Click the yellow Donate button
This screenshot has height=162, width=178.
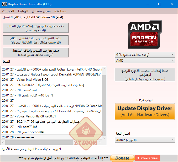tap(122, 158)
